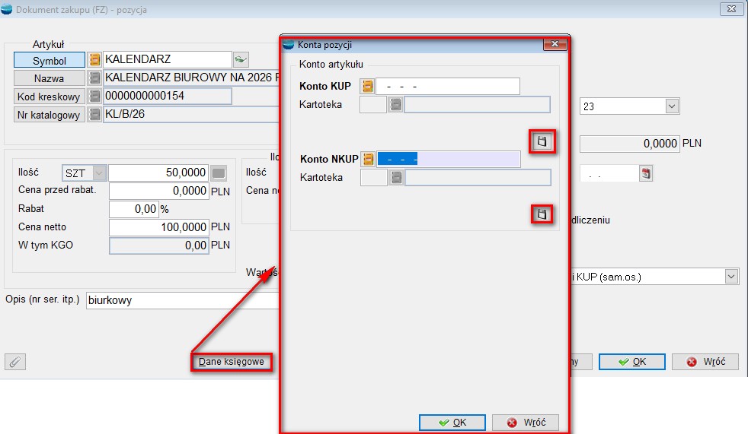Click list icon beside Kod kreskowy
The width and height of the screenshot is (748, 434).
(95, 96)
